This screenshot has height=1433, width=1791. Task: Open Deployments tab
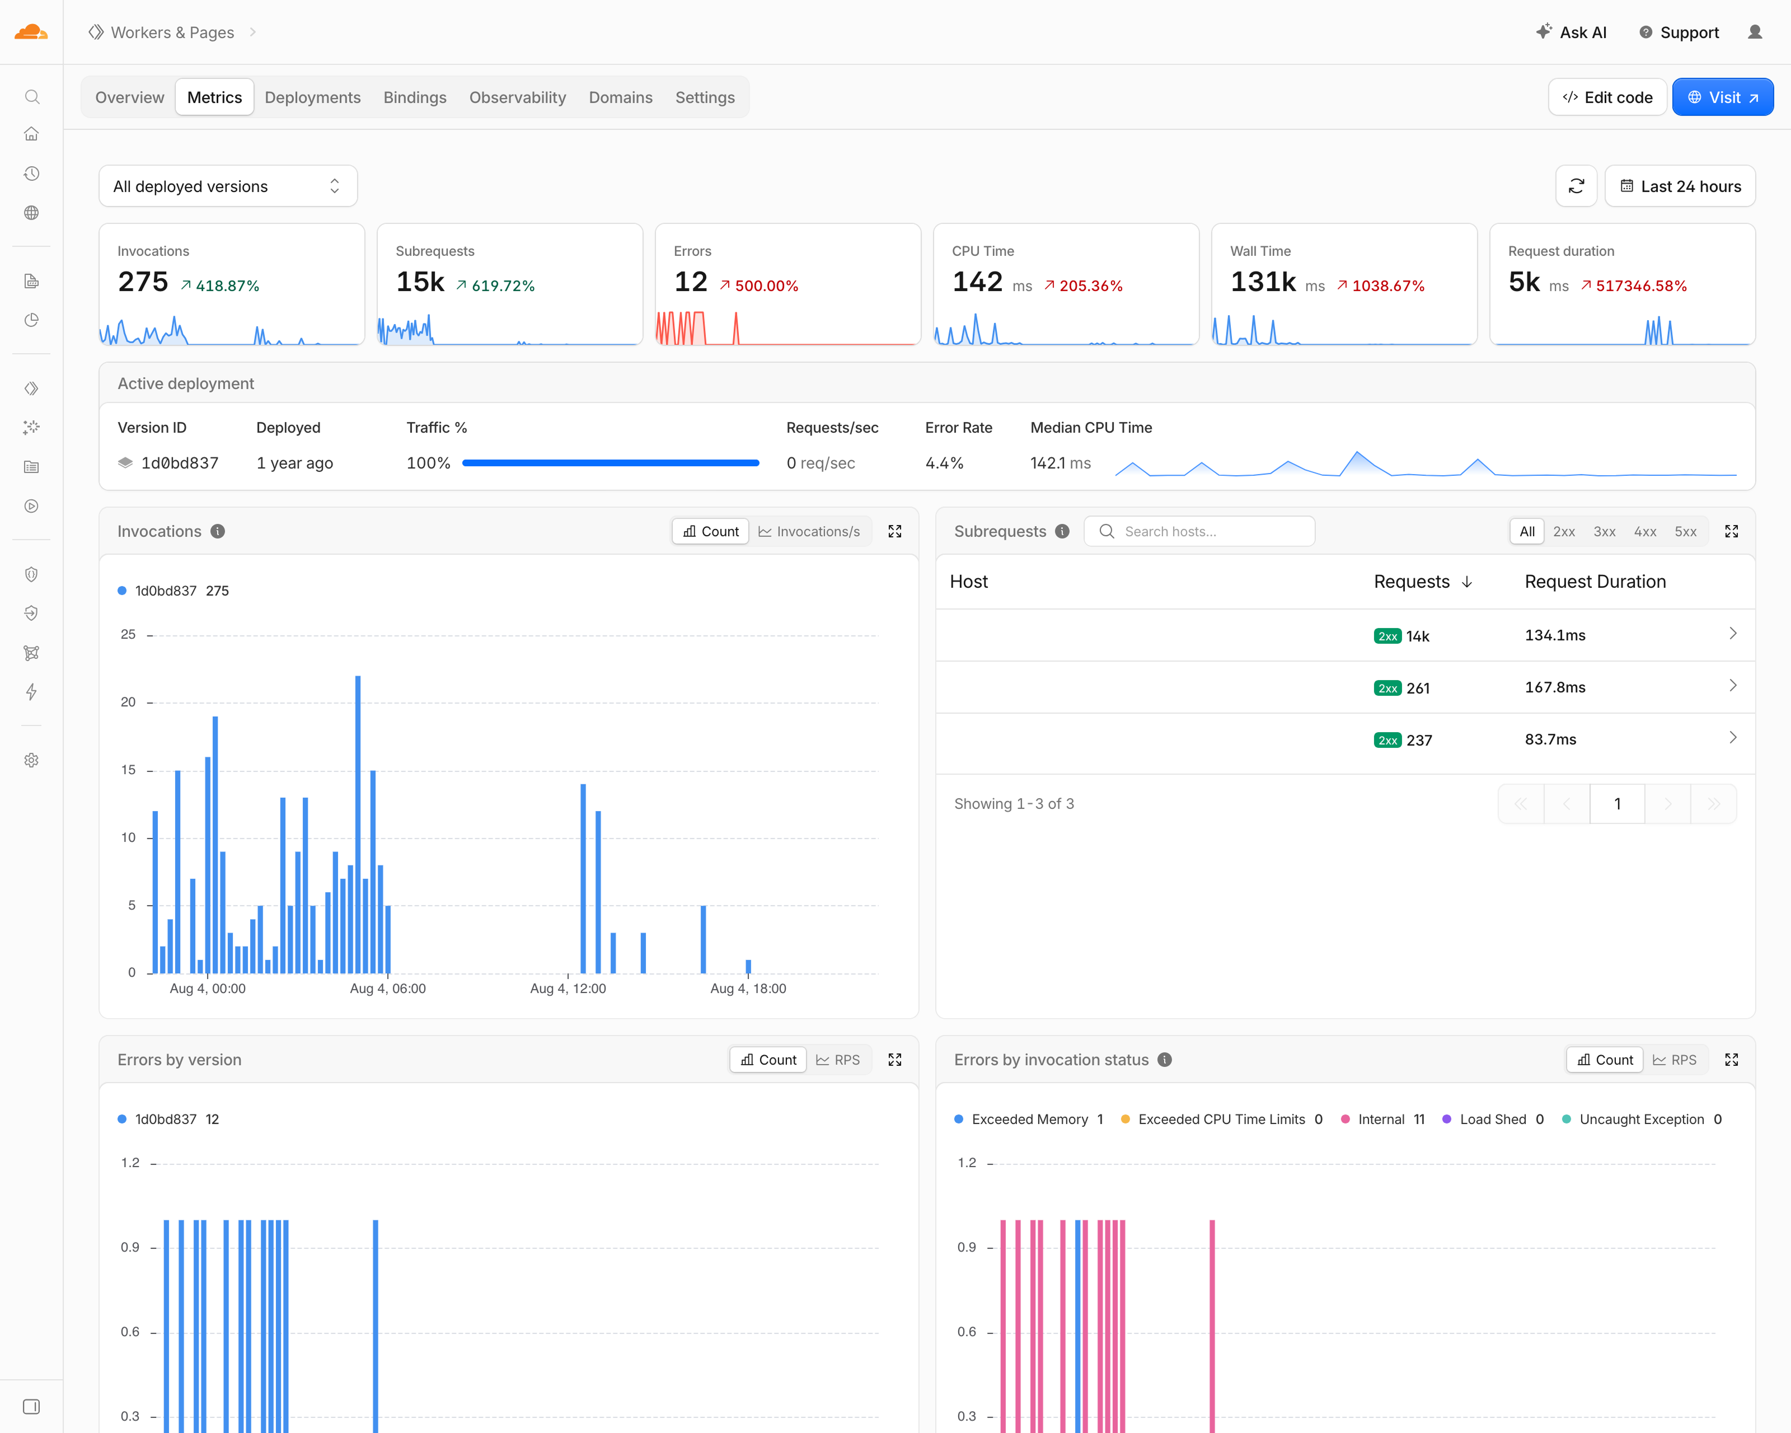(x=312, y=97)
